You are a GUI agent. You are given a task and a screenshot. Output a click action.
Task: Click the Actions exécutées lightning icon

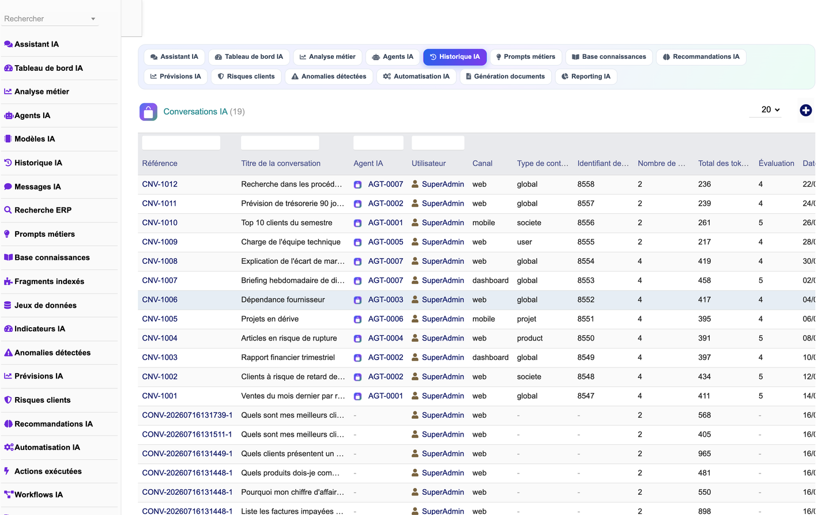(x=7, y=471)
